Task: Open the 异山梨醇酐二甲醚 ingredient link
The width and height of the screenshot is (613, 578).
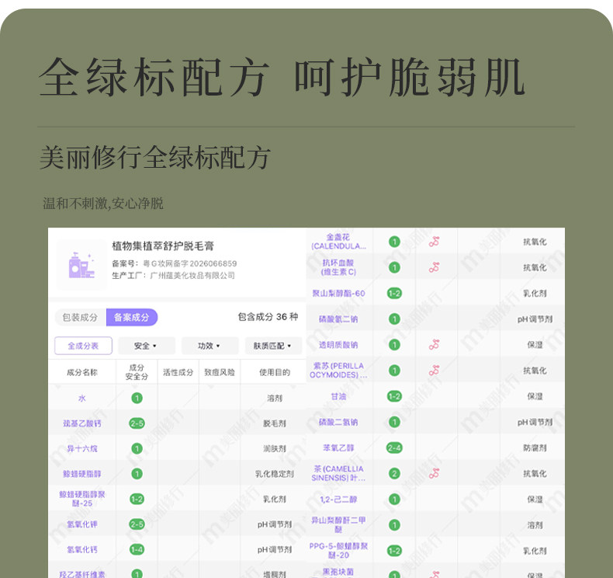Action: pos(338,524)
